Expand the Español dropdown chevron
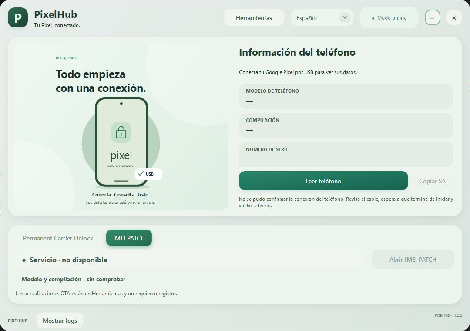The width and height of the screenshot is (470, 331). pyautogui.click(x=345, y=17)
